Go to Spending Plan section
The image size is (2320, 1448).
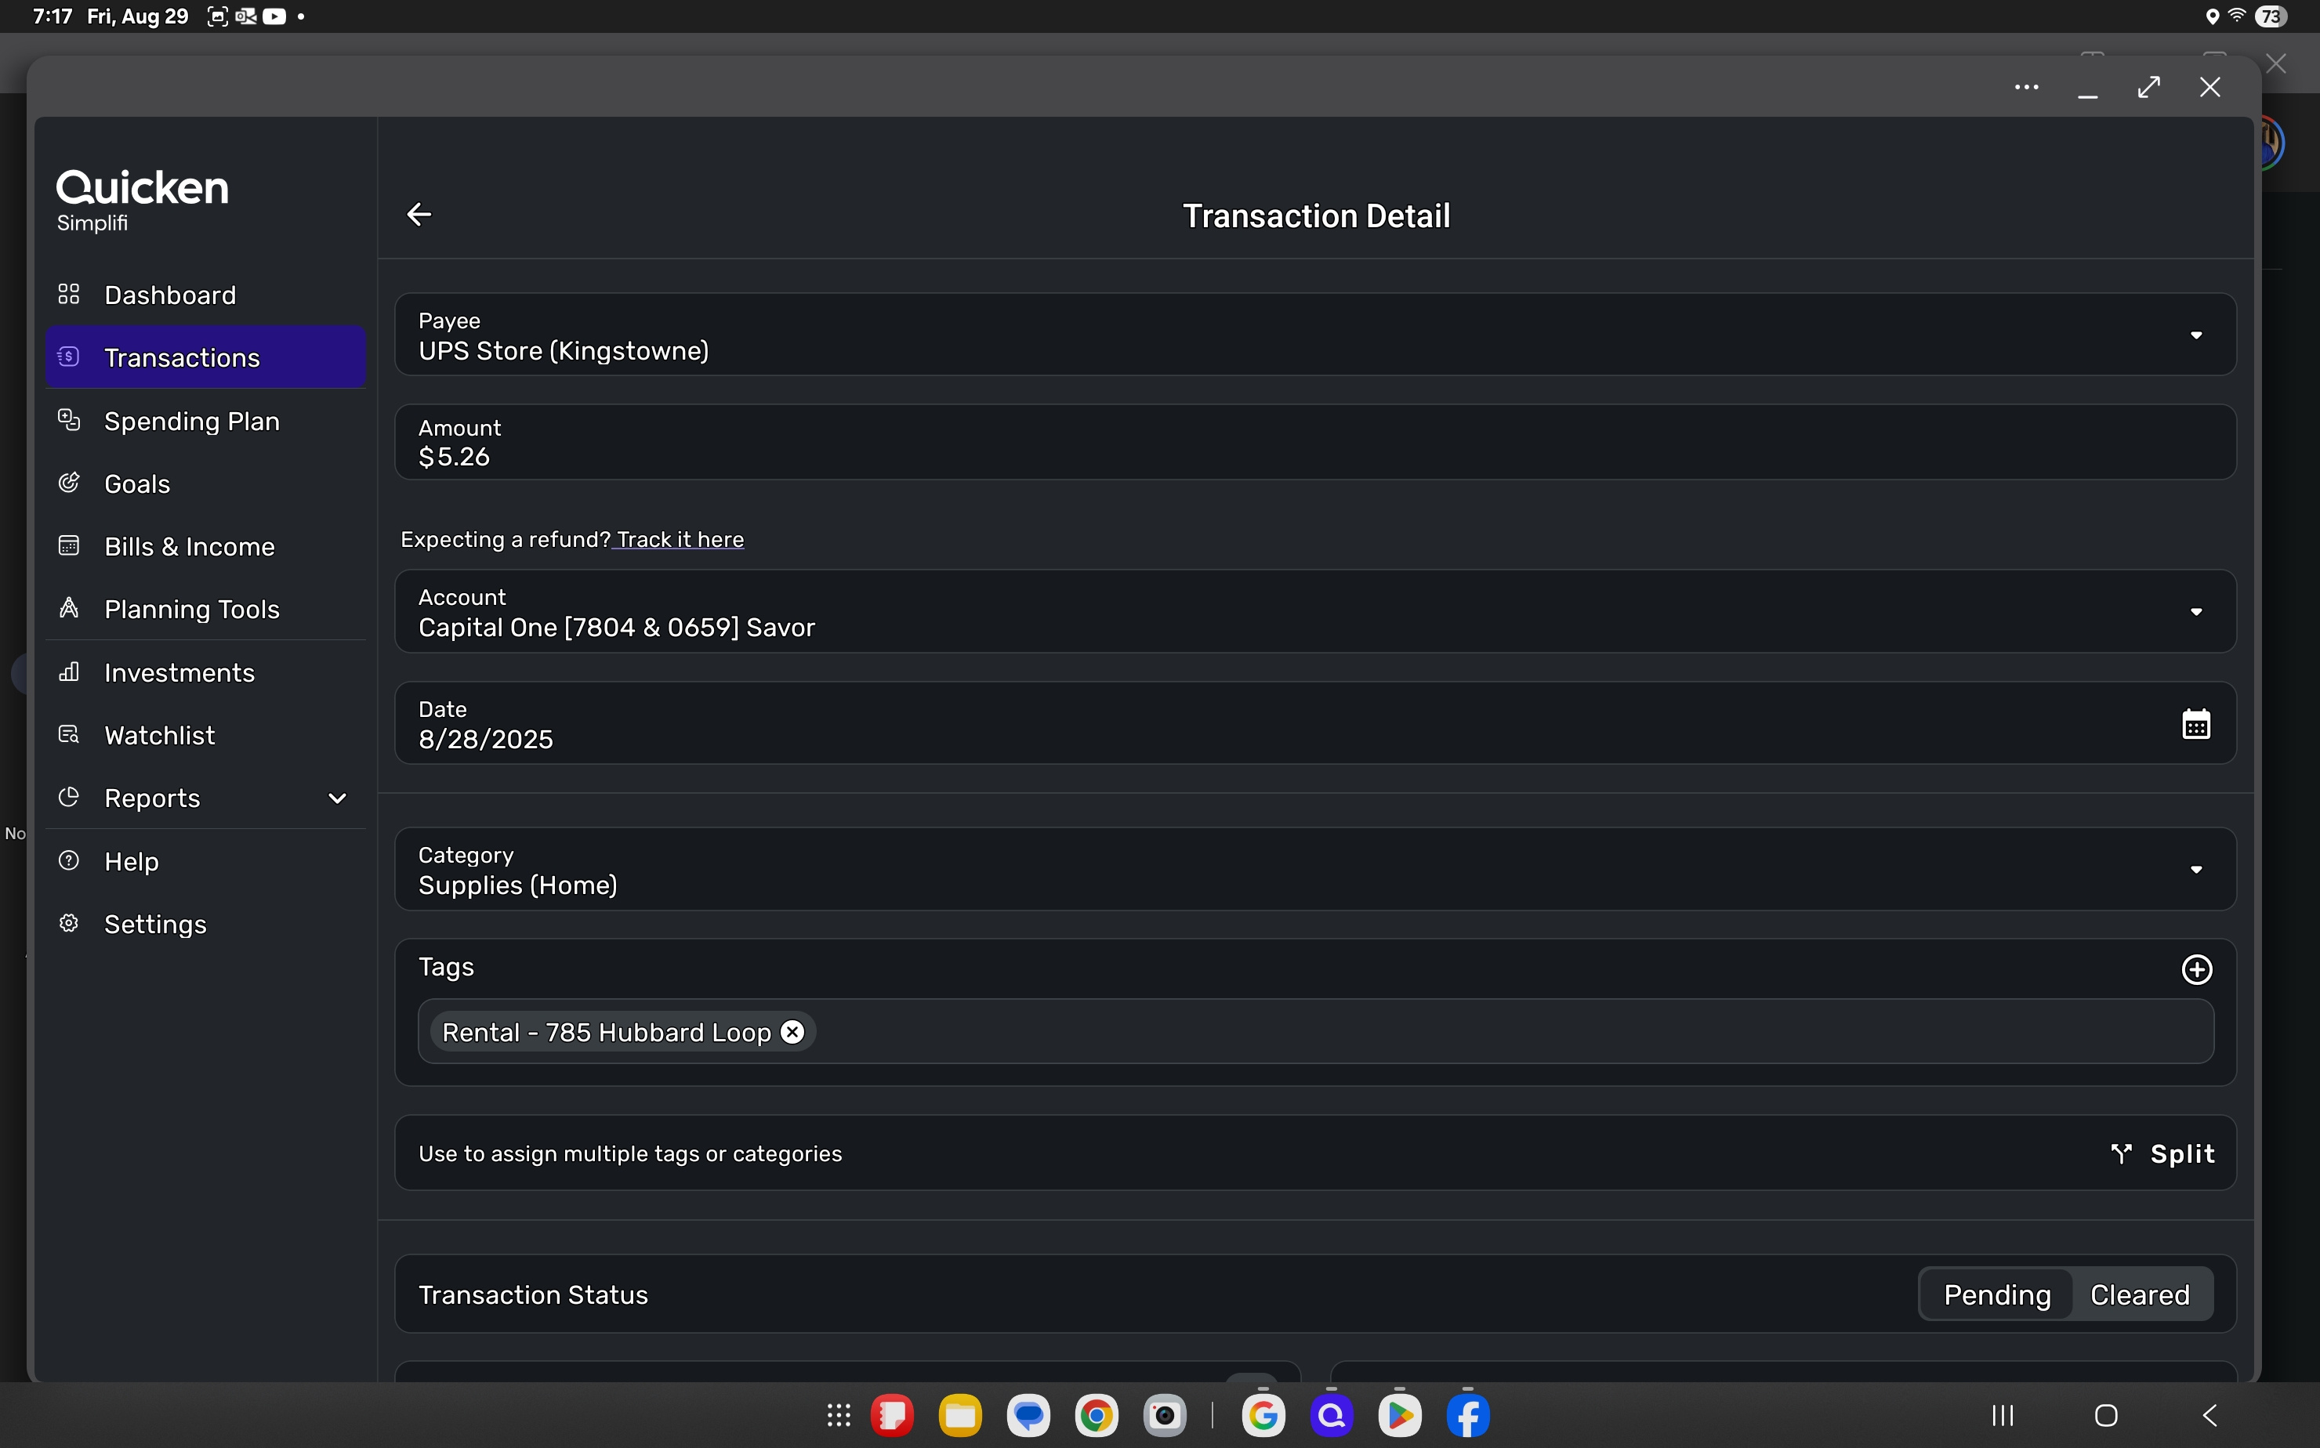(x=191, y=422)
